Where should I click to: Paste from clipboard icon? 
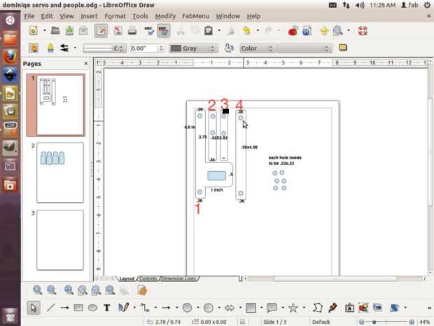click(x=209, y=30)
